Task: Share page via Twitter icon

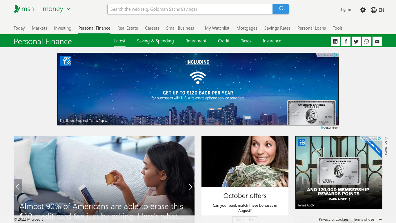Action: (356, 41)
